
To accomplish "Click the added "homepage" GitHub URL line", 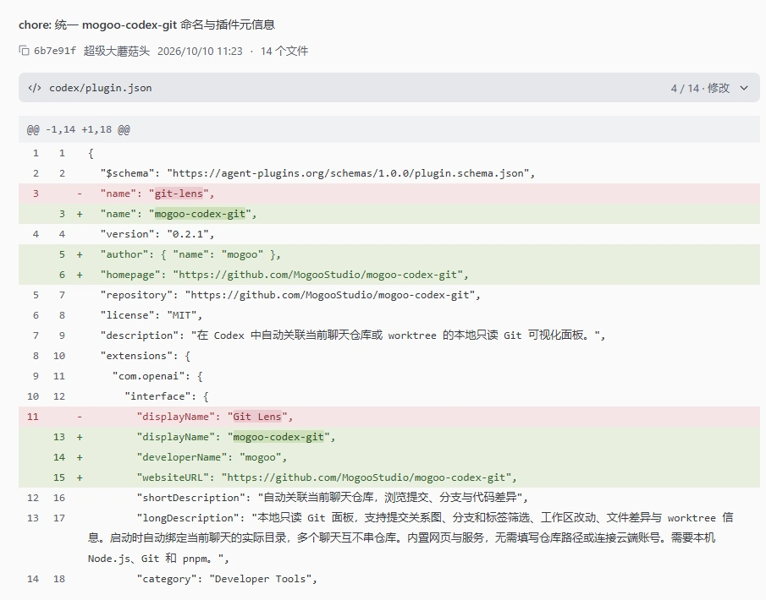I will point(389,275).
